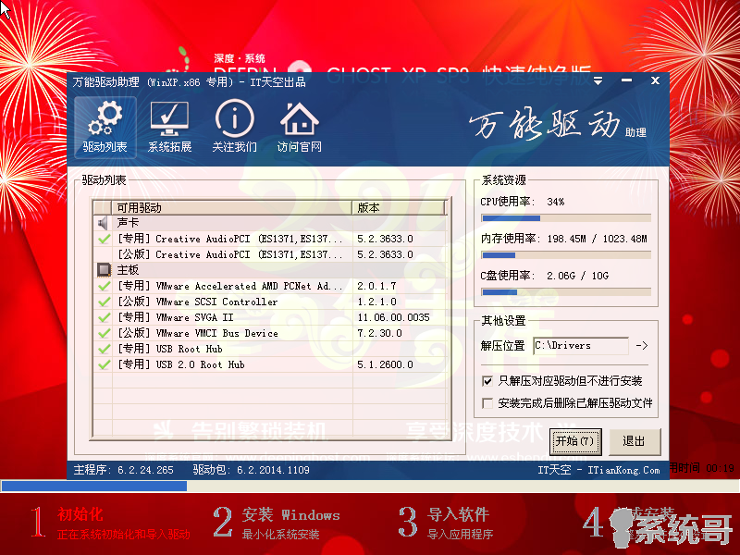Visit the official site via 访问官网
740x555 pixels.
pyautogui.click(x=299, y=127)
